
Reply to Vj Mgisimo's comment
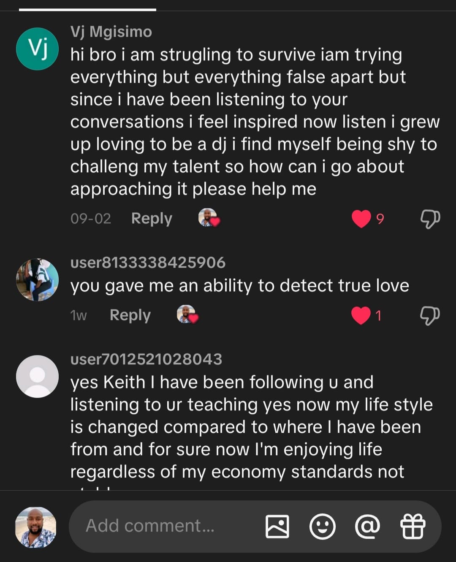pos(152,218)
